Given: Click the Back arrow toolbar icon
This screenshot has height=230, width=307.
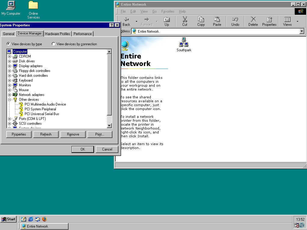Looking at the screenshot, I should [x=126, y=19].
